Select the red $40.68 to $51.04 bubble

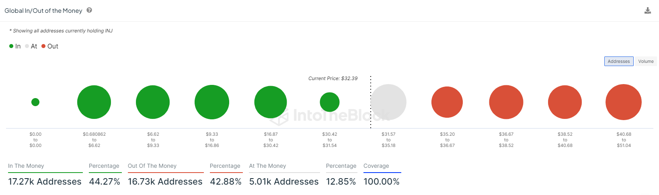click(x=624, y=102)
